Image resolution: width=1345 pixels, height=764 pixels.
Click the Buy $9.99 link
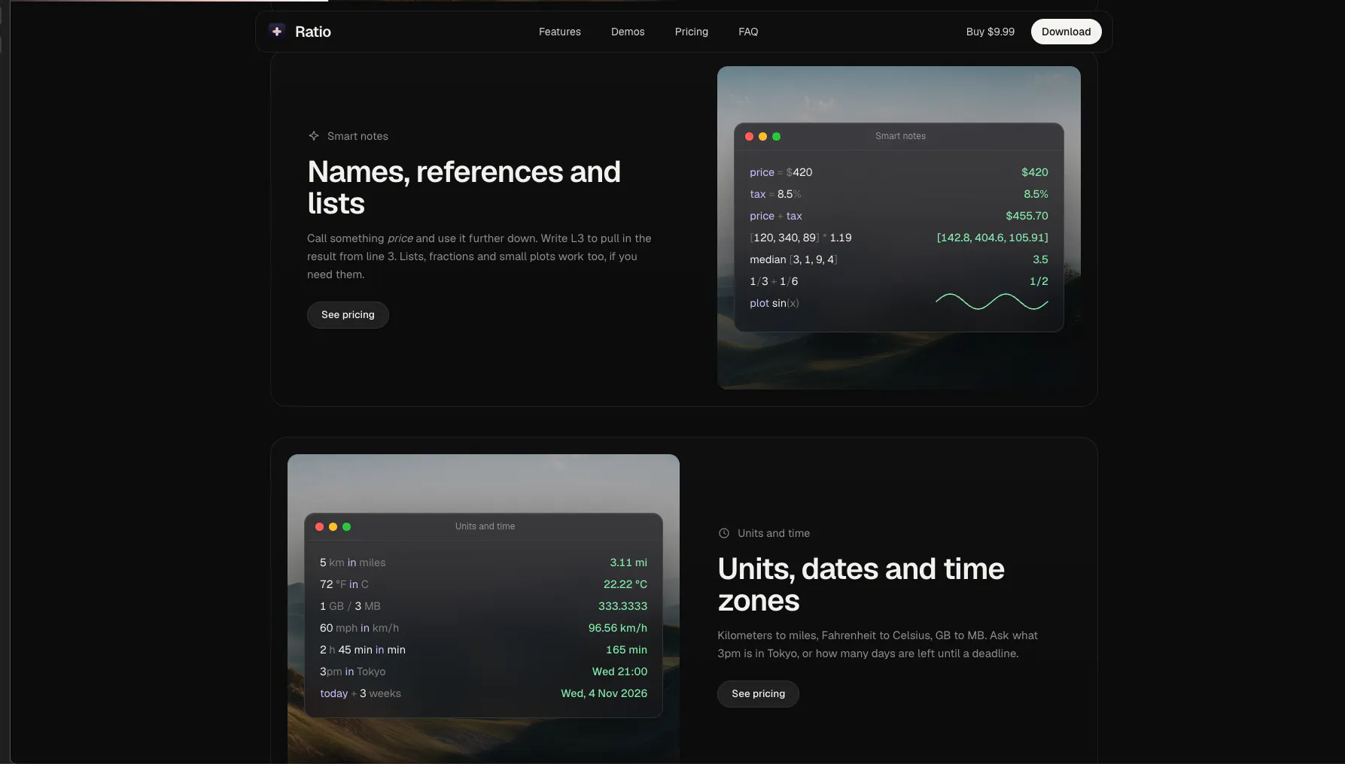(x=990, y=32)
